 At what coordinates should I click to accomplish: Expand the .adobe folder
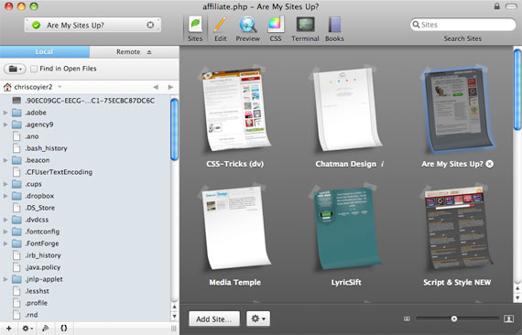point(5,113)
